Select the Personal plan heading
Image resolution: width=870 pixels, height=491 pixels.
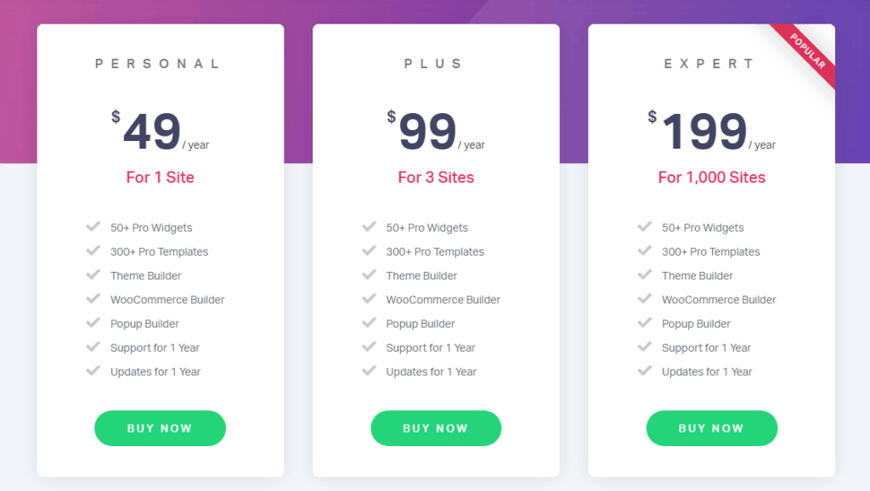159,64
